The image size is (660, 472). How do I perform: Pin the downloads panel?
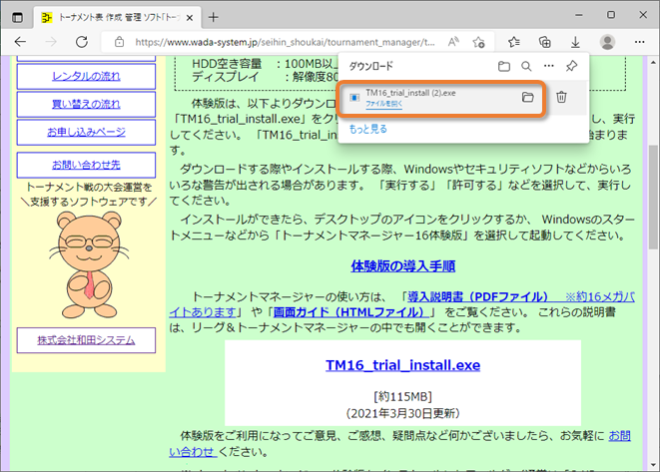click(x=571, y=66)
